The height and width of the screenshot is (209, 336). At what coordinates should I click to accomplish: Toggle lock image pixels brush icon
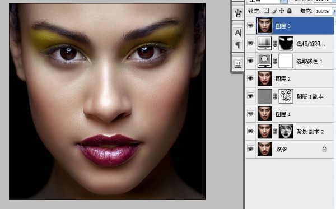coord(274,11)
